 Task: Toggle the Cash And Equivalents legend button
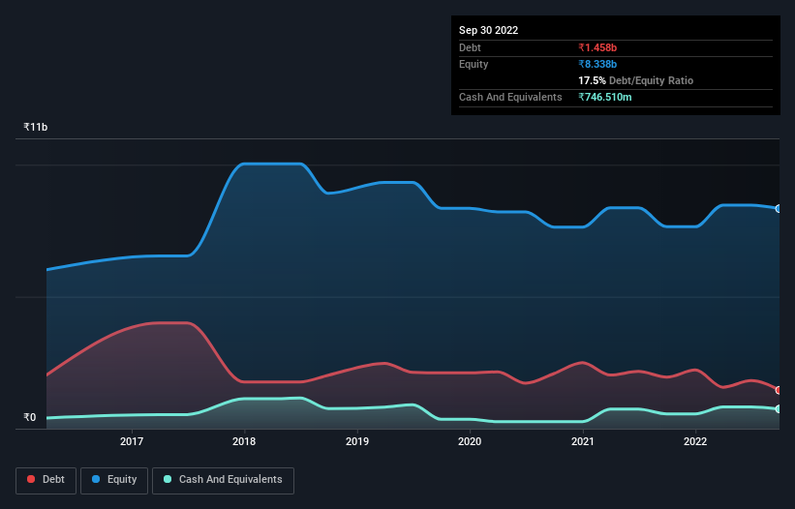tap(223, 480)
